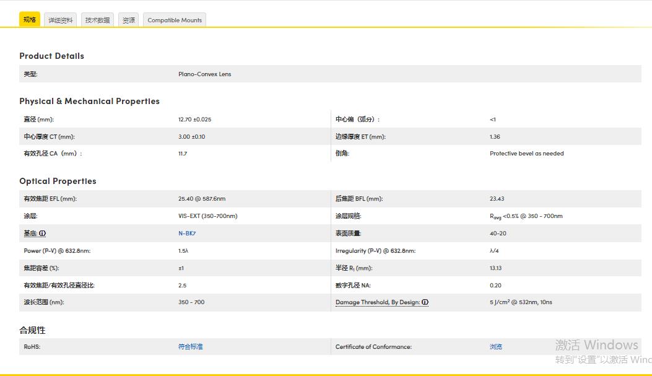Select the 技术数据 tab
Viewport: 652px width, 376px height.
97,20
